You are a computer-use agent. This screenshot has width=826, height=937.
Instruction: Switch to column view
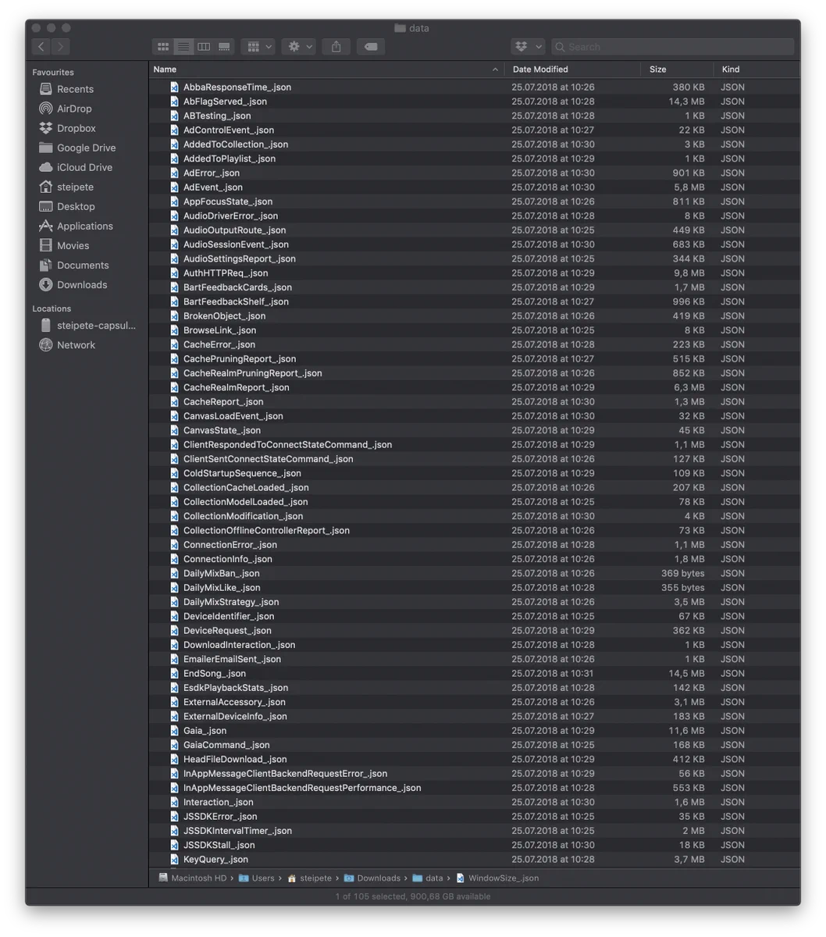point(204,47)
